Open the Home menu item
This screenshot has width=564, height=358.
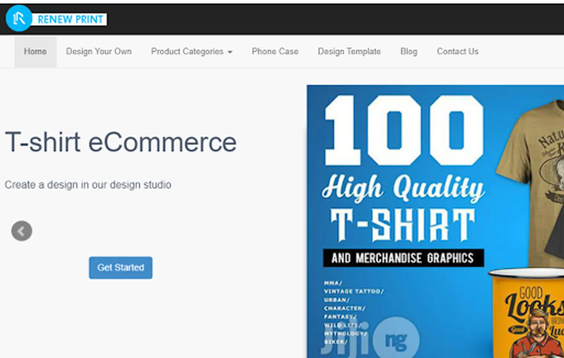click(x=35, y=52)
